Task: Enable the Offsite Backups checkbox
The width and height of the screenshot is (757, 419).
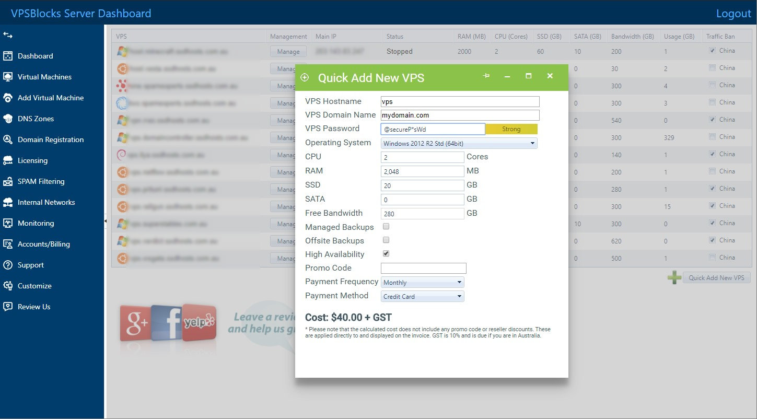Action: pos(386,240)
